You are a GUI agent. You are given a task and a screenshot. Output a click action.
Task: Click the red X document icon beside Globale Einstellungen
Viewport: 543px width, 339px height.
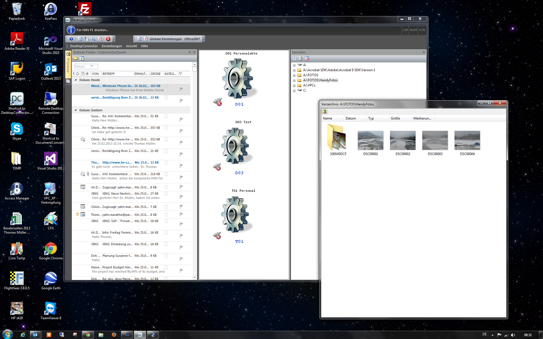(x=145, y=39)
